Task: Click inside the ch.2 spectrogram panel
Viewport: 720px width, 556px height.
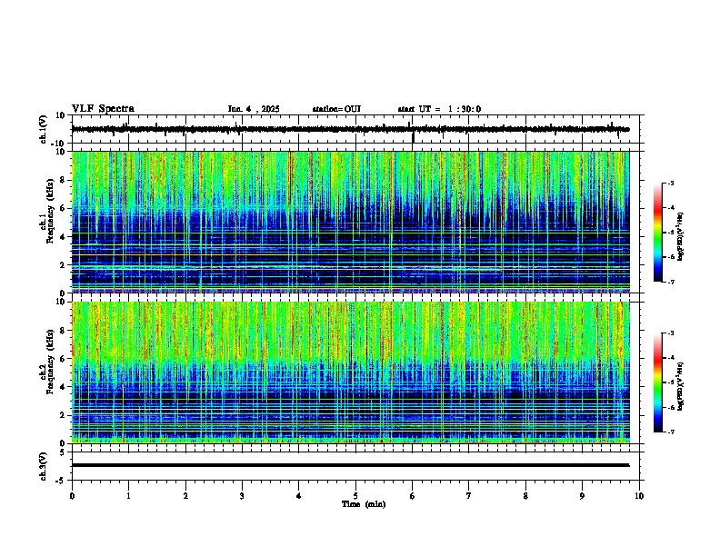Action: [x=350, y=372]
